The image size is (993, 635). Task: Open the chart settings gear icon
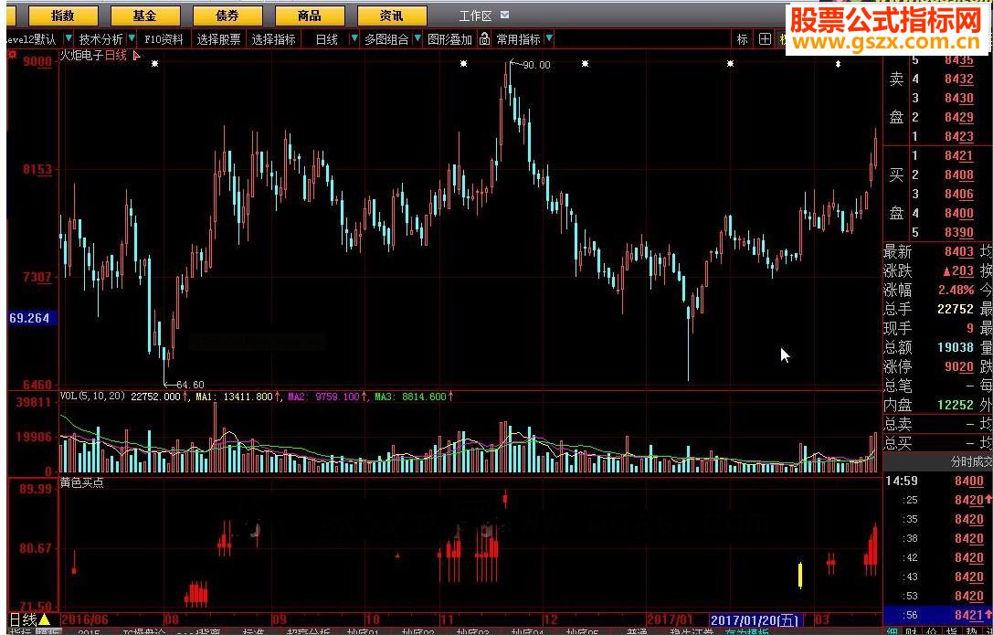click(x=11, y=55)
